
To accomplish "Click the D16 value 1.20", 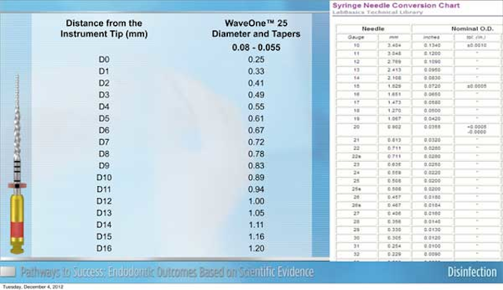I will [x=256, y=248].
